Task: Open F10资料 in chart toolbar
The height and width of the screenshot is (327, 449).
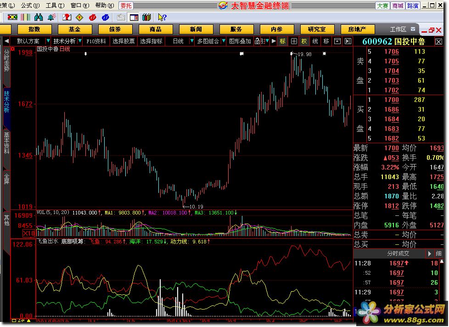Action: coord(96,41)
